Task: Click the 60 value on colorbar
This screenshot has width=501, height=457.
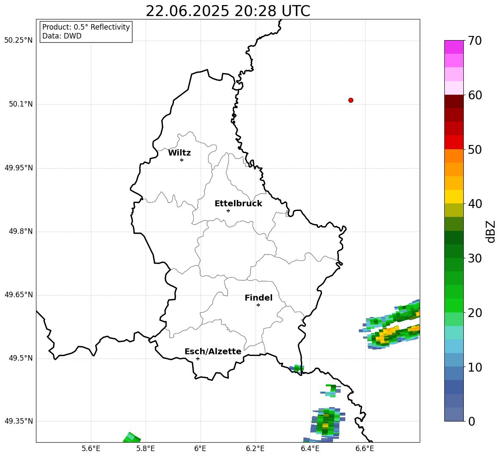Action: (x=475, y=95)
